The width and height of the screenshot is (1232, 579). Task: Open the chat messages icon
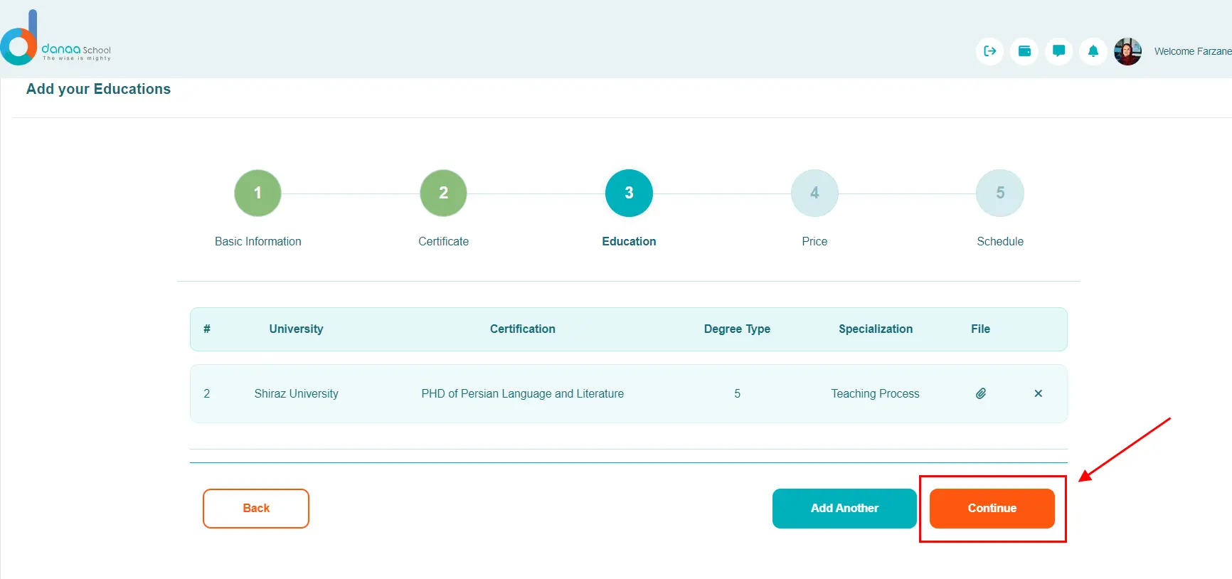(x=1058, y=51)
